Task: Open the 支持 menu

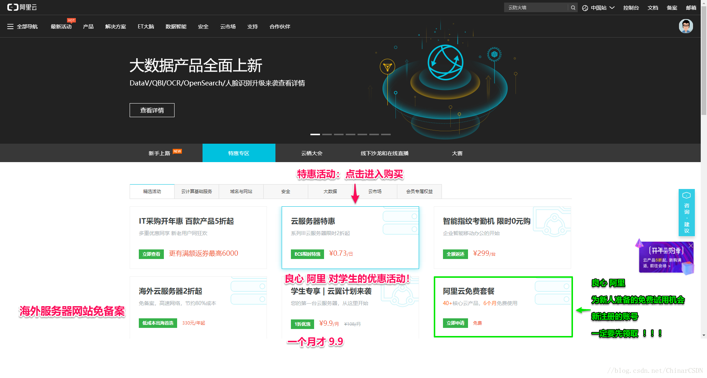Action: tap(253, 27)
